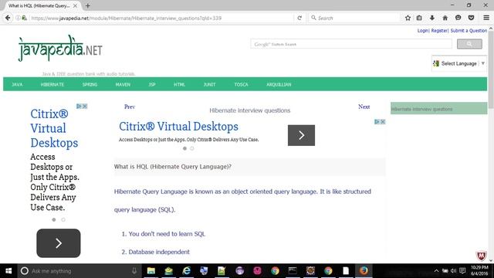The image size is (494, 278).
Task: Click the Register link
Action: (x=439, y=31)
